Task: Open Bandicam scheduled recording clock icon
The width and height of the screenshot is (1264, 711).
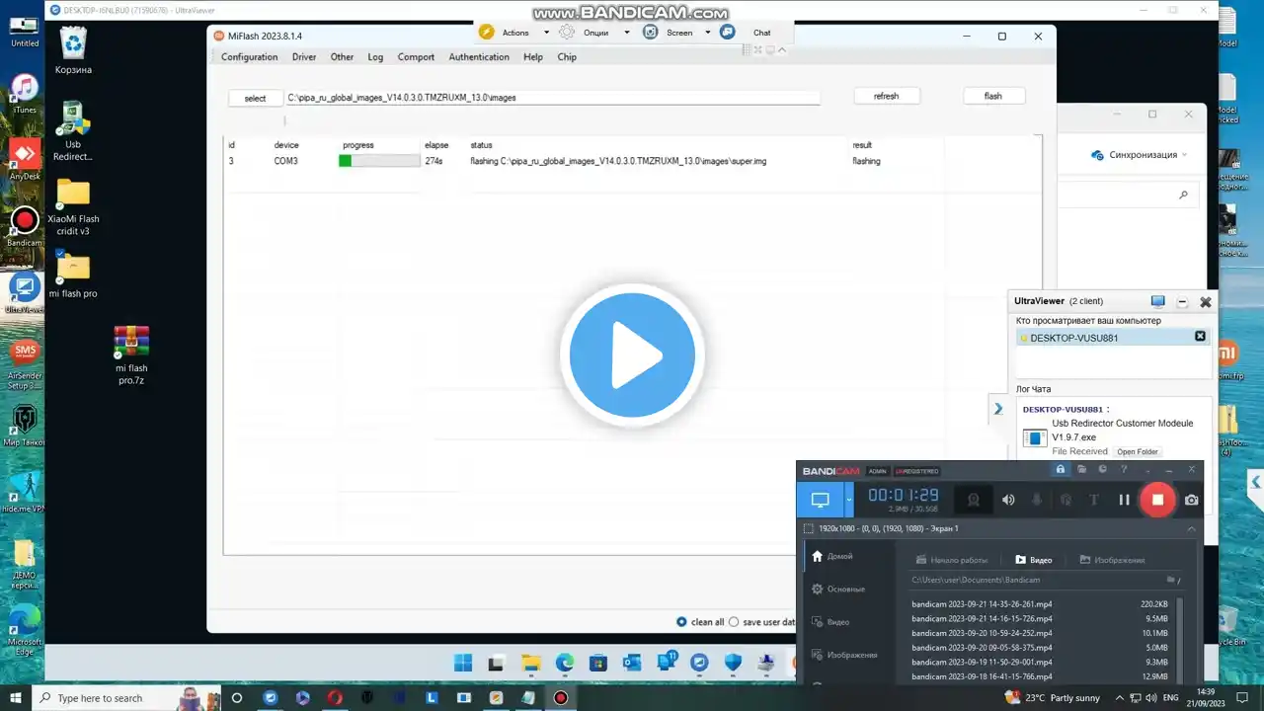Action: pos(1103,470)
